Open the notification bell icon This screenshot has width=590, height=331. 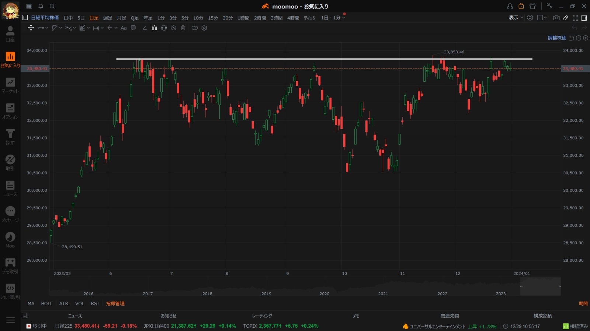(x=41, y=6)
